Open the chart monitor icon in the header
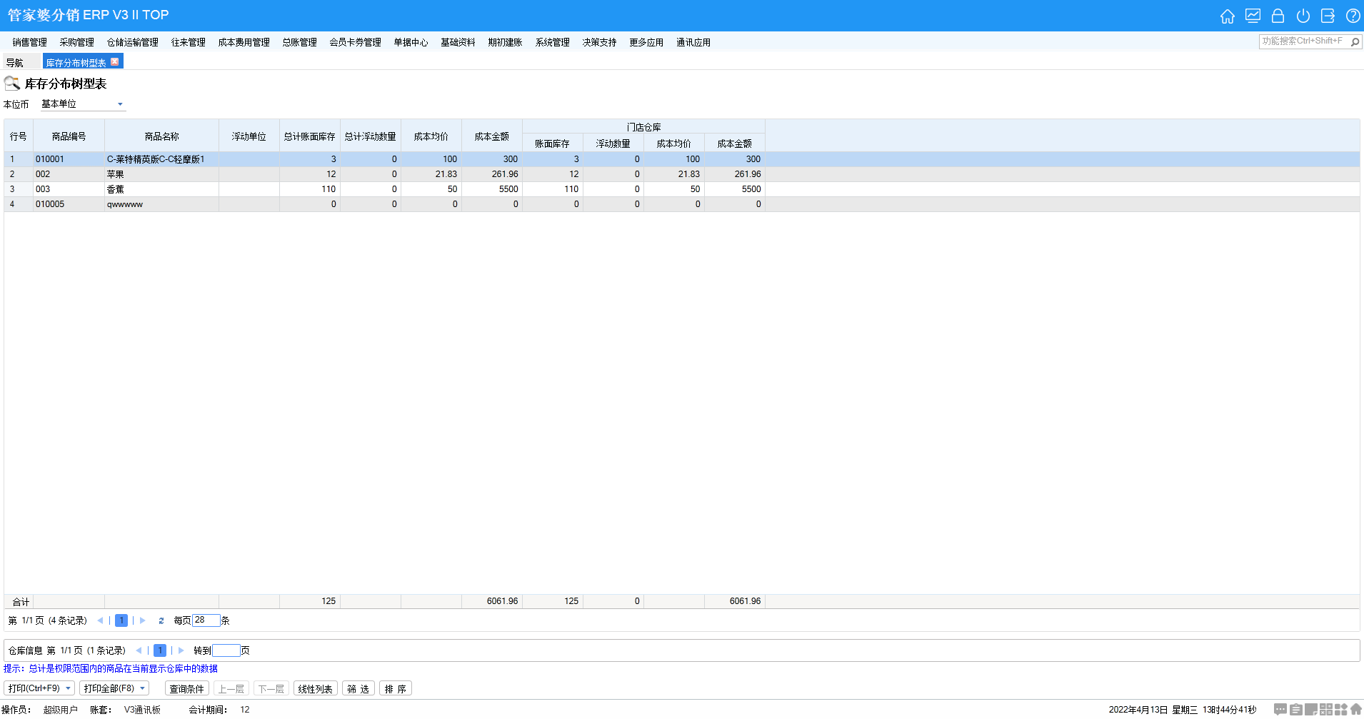Viewport: 1364px width, 719px height. tap(1253, 16)
